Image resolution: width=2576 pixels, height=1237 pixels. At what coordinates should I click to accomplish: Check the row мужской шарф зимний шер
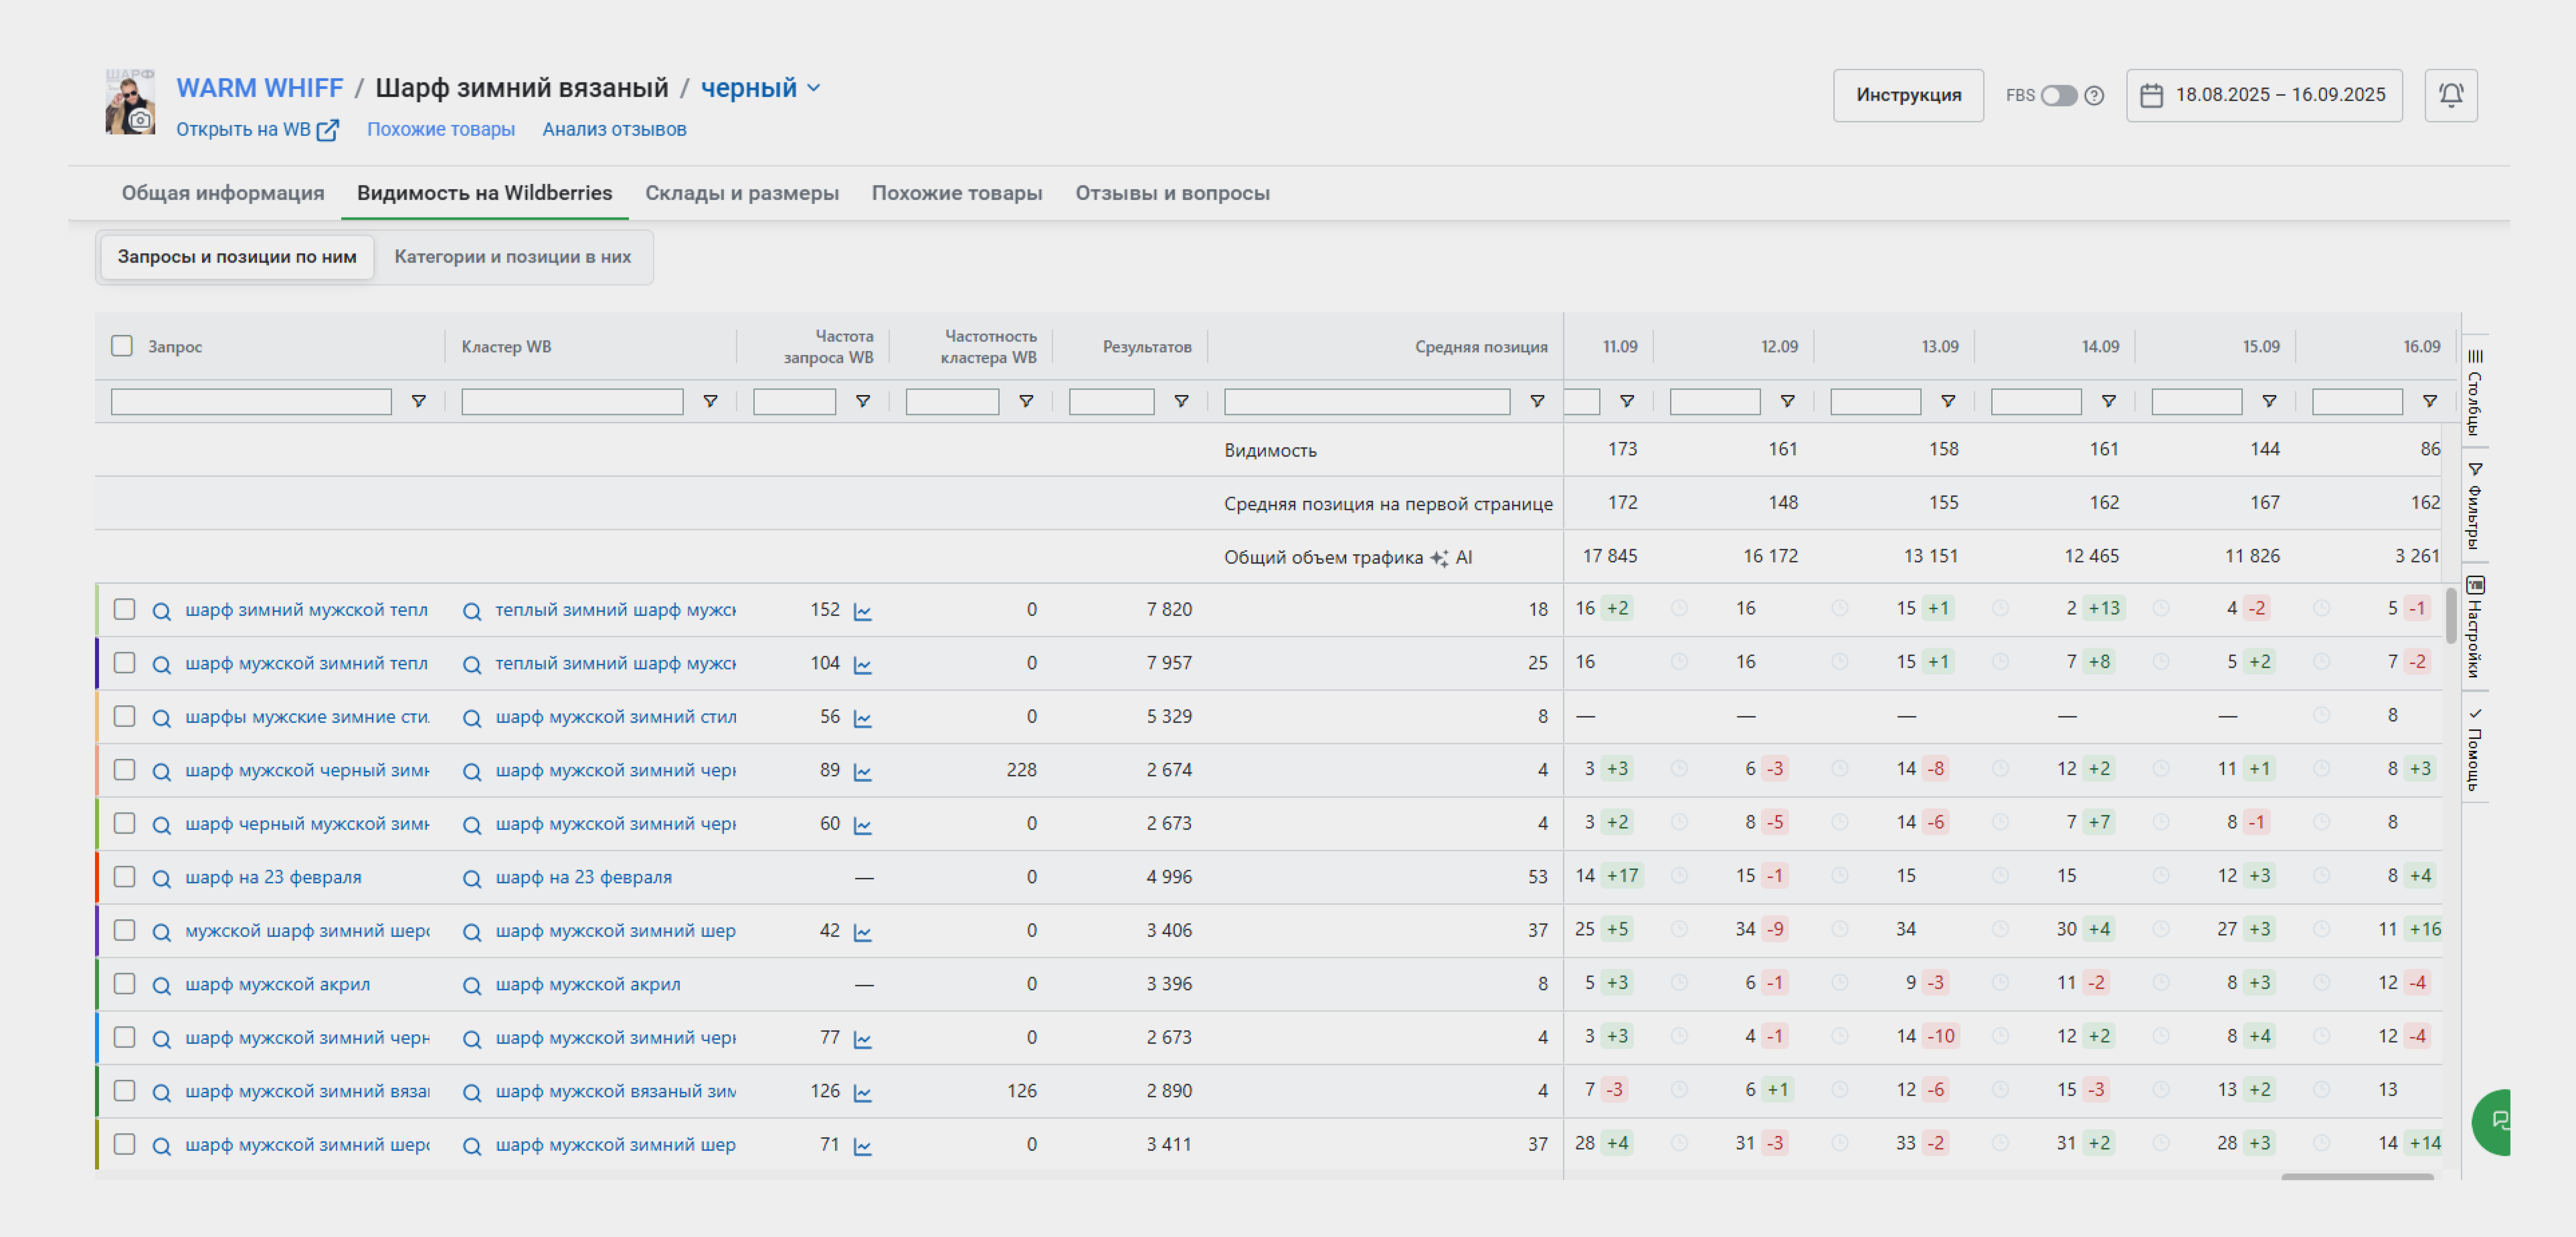click(x=124, y=930)
